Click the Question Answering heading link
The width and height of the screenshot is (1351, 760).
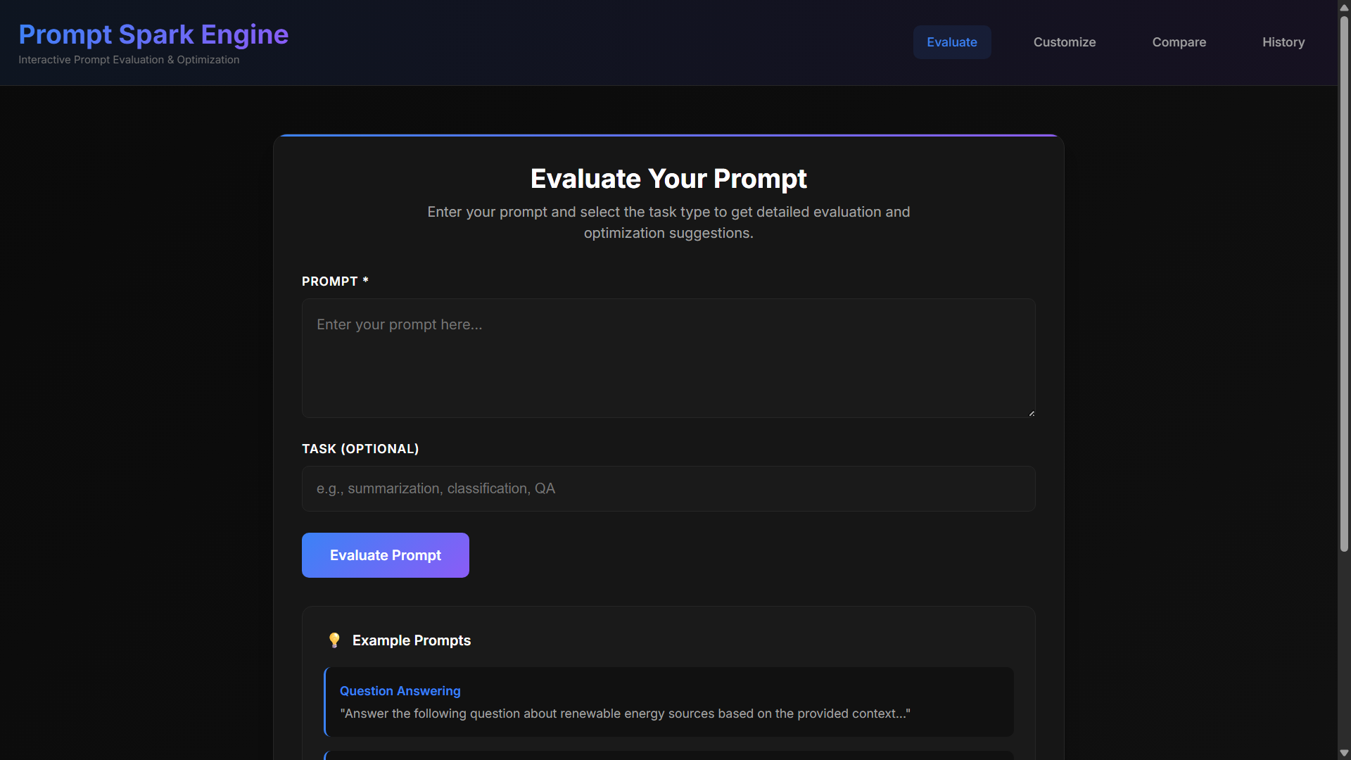400,691
